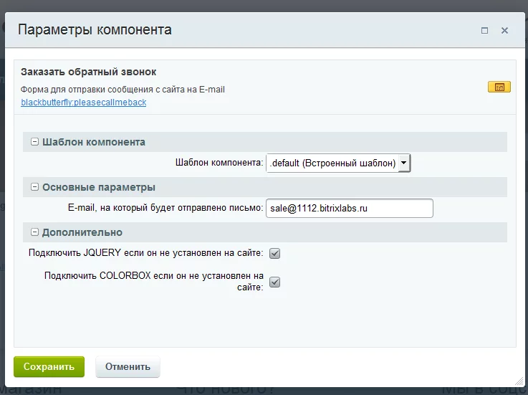Viewport: 528px width, 395px height.
Task: Maximize the Параметры компонента dialog
Action: click(x=484, y=31)
